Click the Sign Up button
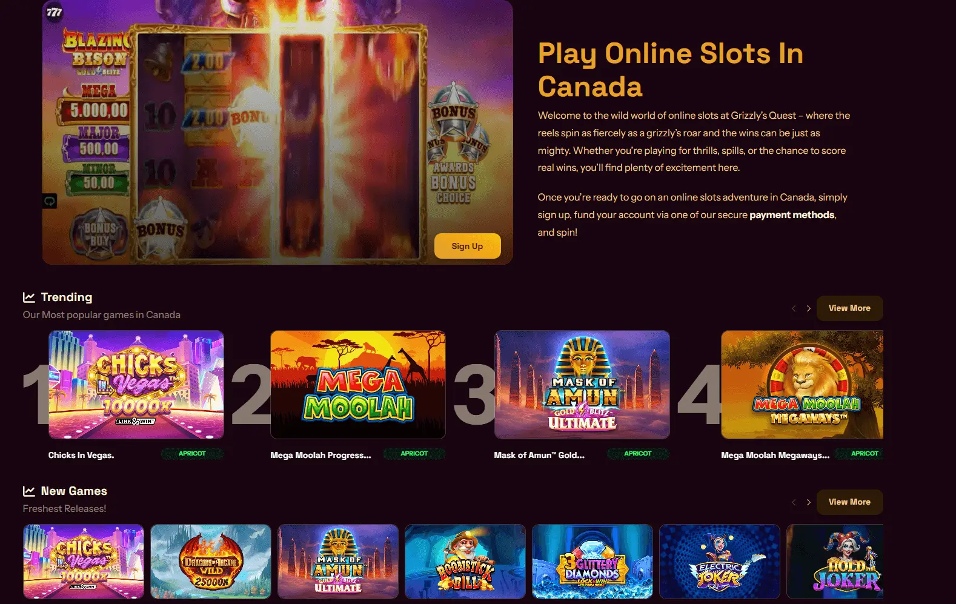The width and height of the screenshot is (956, 604). coord(467,246)
